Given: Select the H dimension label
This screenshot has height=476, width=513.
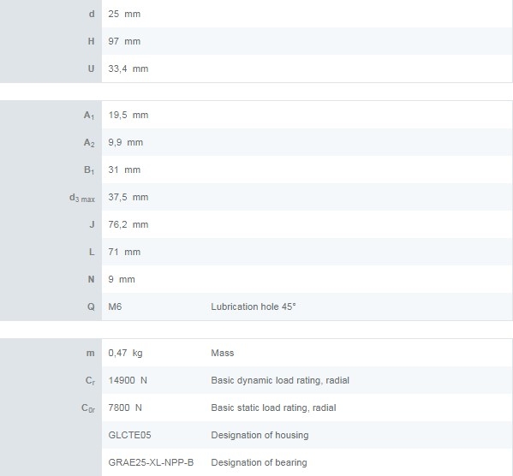Looking at the screenshot, I should coord(91,42).
